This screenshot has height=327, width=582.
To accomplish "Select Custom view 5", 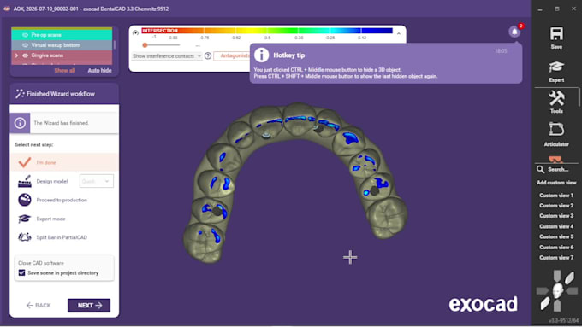I will (x=556, y=236).
